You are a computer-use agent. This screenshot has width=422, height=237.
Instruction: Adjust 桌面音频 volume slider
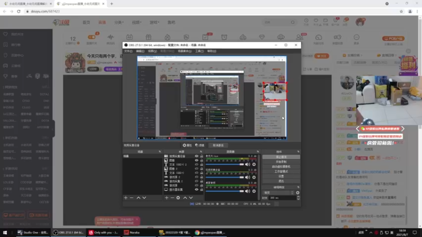(225, 191)
